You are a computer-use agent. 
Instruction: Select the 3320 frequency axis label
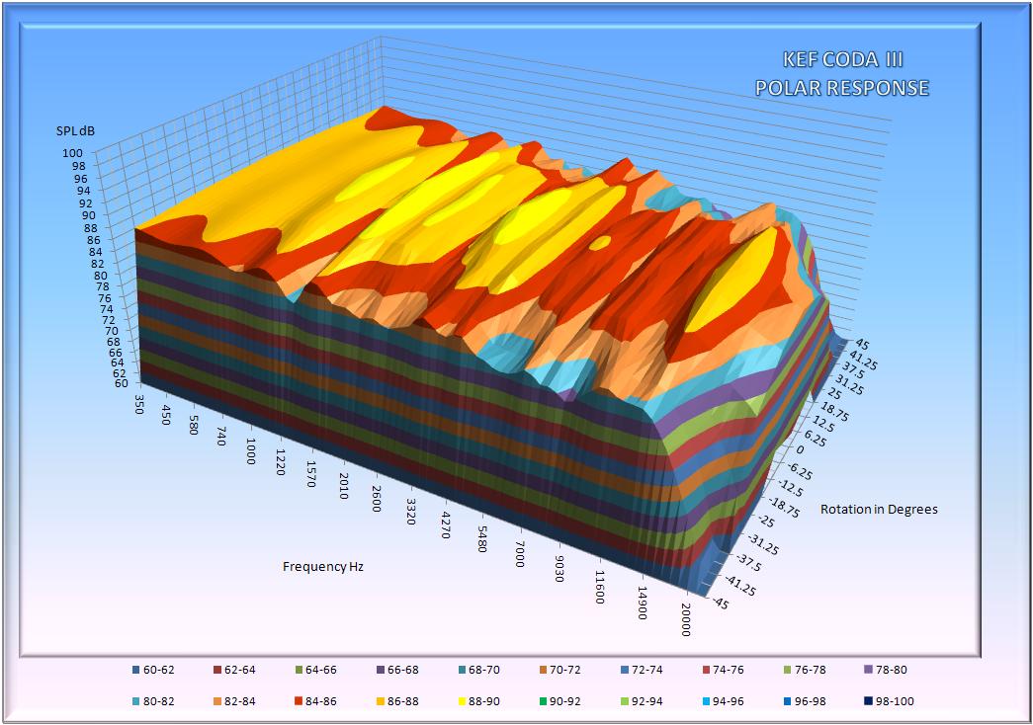point(410,512)
